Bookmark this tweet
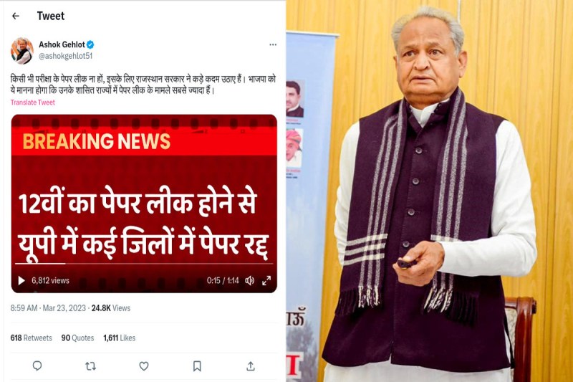Screen dimensions: 573x382 click(197, 366)
